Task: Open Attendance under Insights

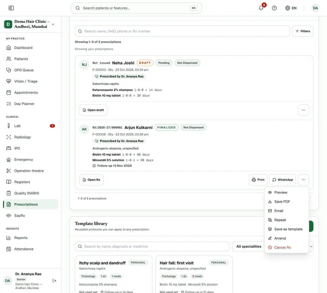Action: click(x=31, y=249)
